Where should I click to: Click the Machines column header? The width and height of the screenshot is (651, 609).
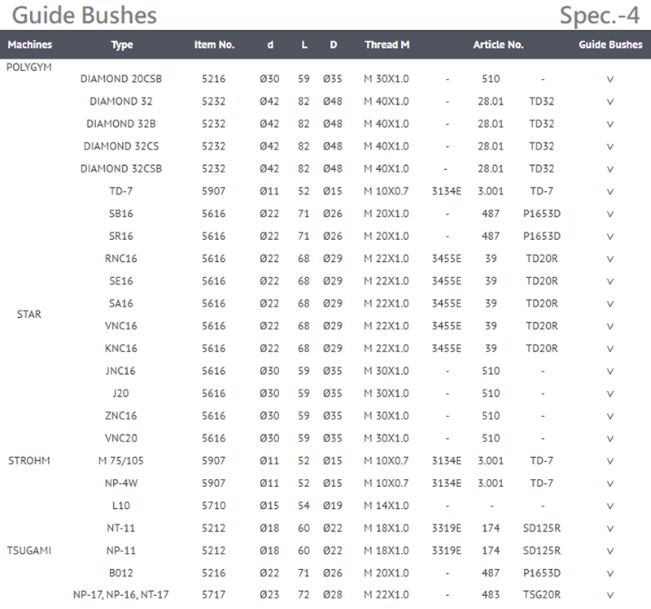(29, 45)
